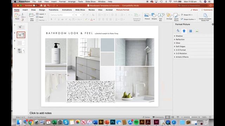Open the font name combo box
This screenshot has height=126, width=225.
coord(62,15)
